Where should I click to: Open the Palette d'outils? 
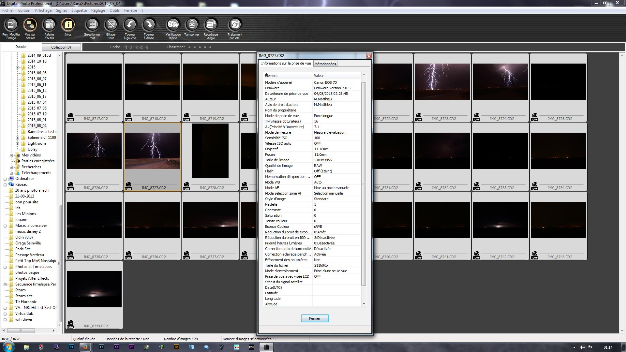[x=49, y=25]
